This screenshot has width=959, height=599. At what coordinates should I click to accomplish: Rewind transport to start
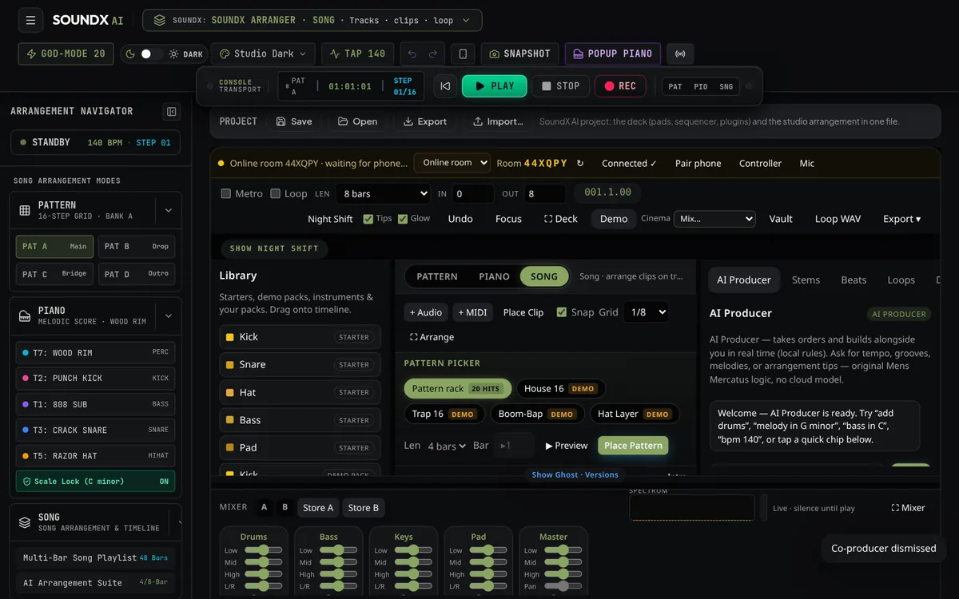(x=445, y=86)
